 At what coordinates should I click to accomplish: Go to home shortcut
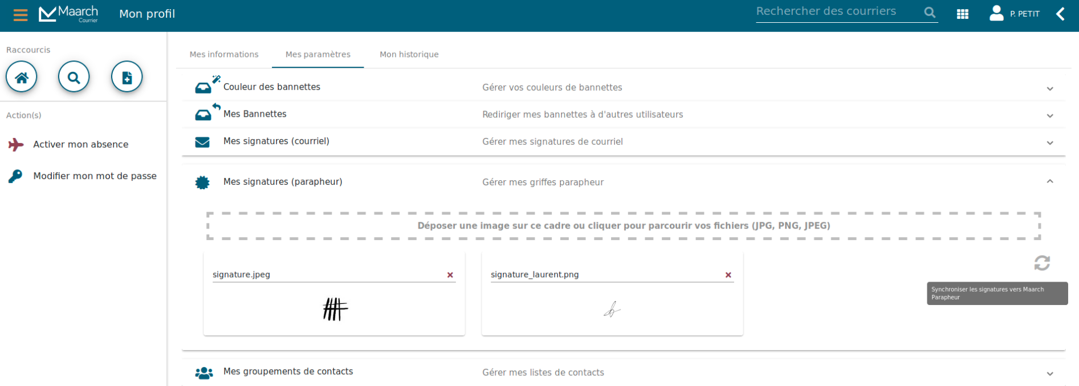[x=22, y=77]
